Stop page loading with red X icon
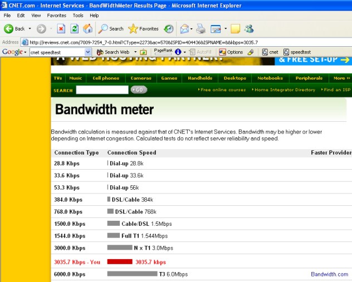This screenshot has height=282, width=352. click(x=61, y=29)
